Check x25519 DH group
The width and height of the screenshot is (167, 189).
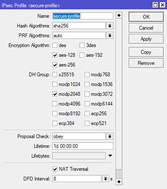tap(55, 75)
